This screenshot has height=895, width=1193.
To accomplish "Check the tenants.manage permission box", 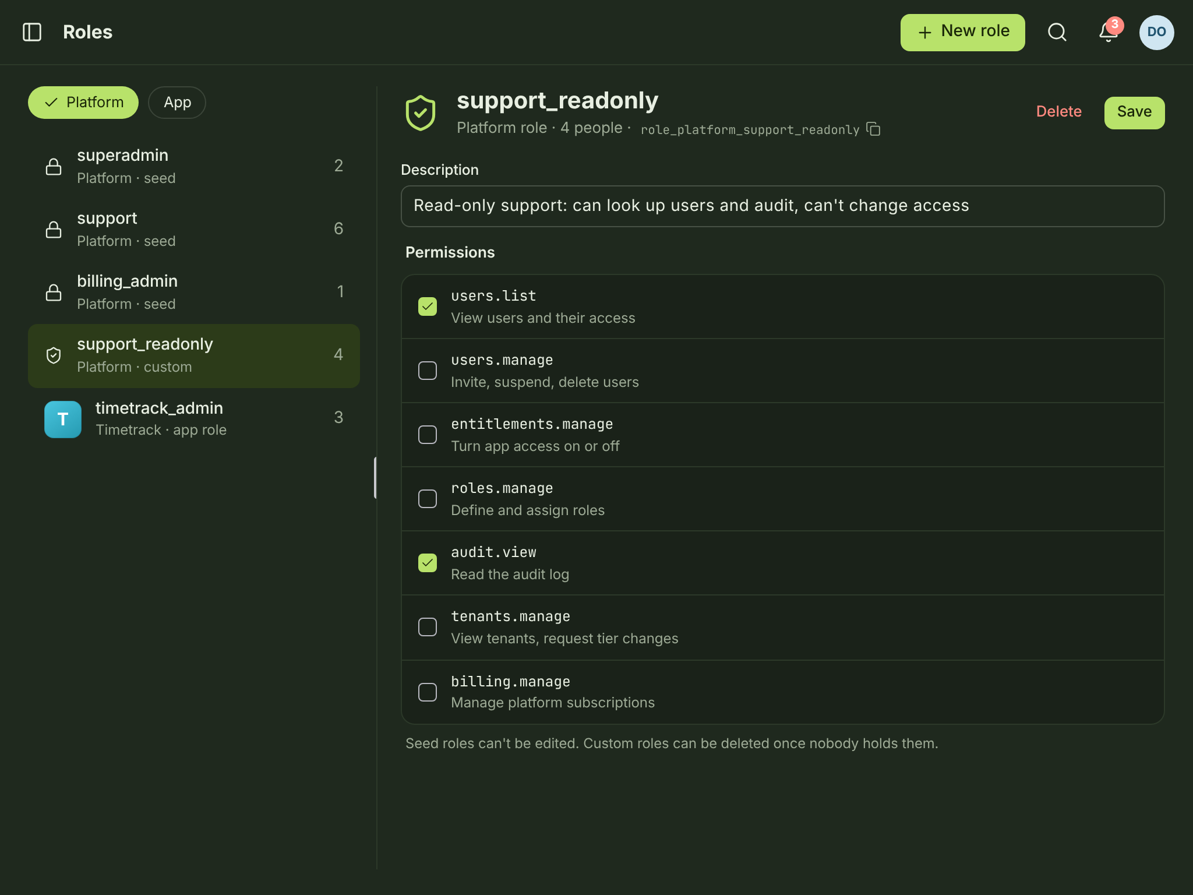I will (x=428, y=627).
